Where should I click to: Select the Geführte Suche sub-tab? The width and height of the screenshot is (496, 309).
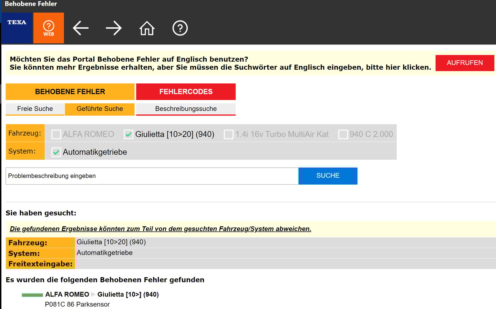pos(100,109)
